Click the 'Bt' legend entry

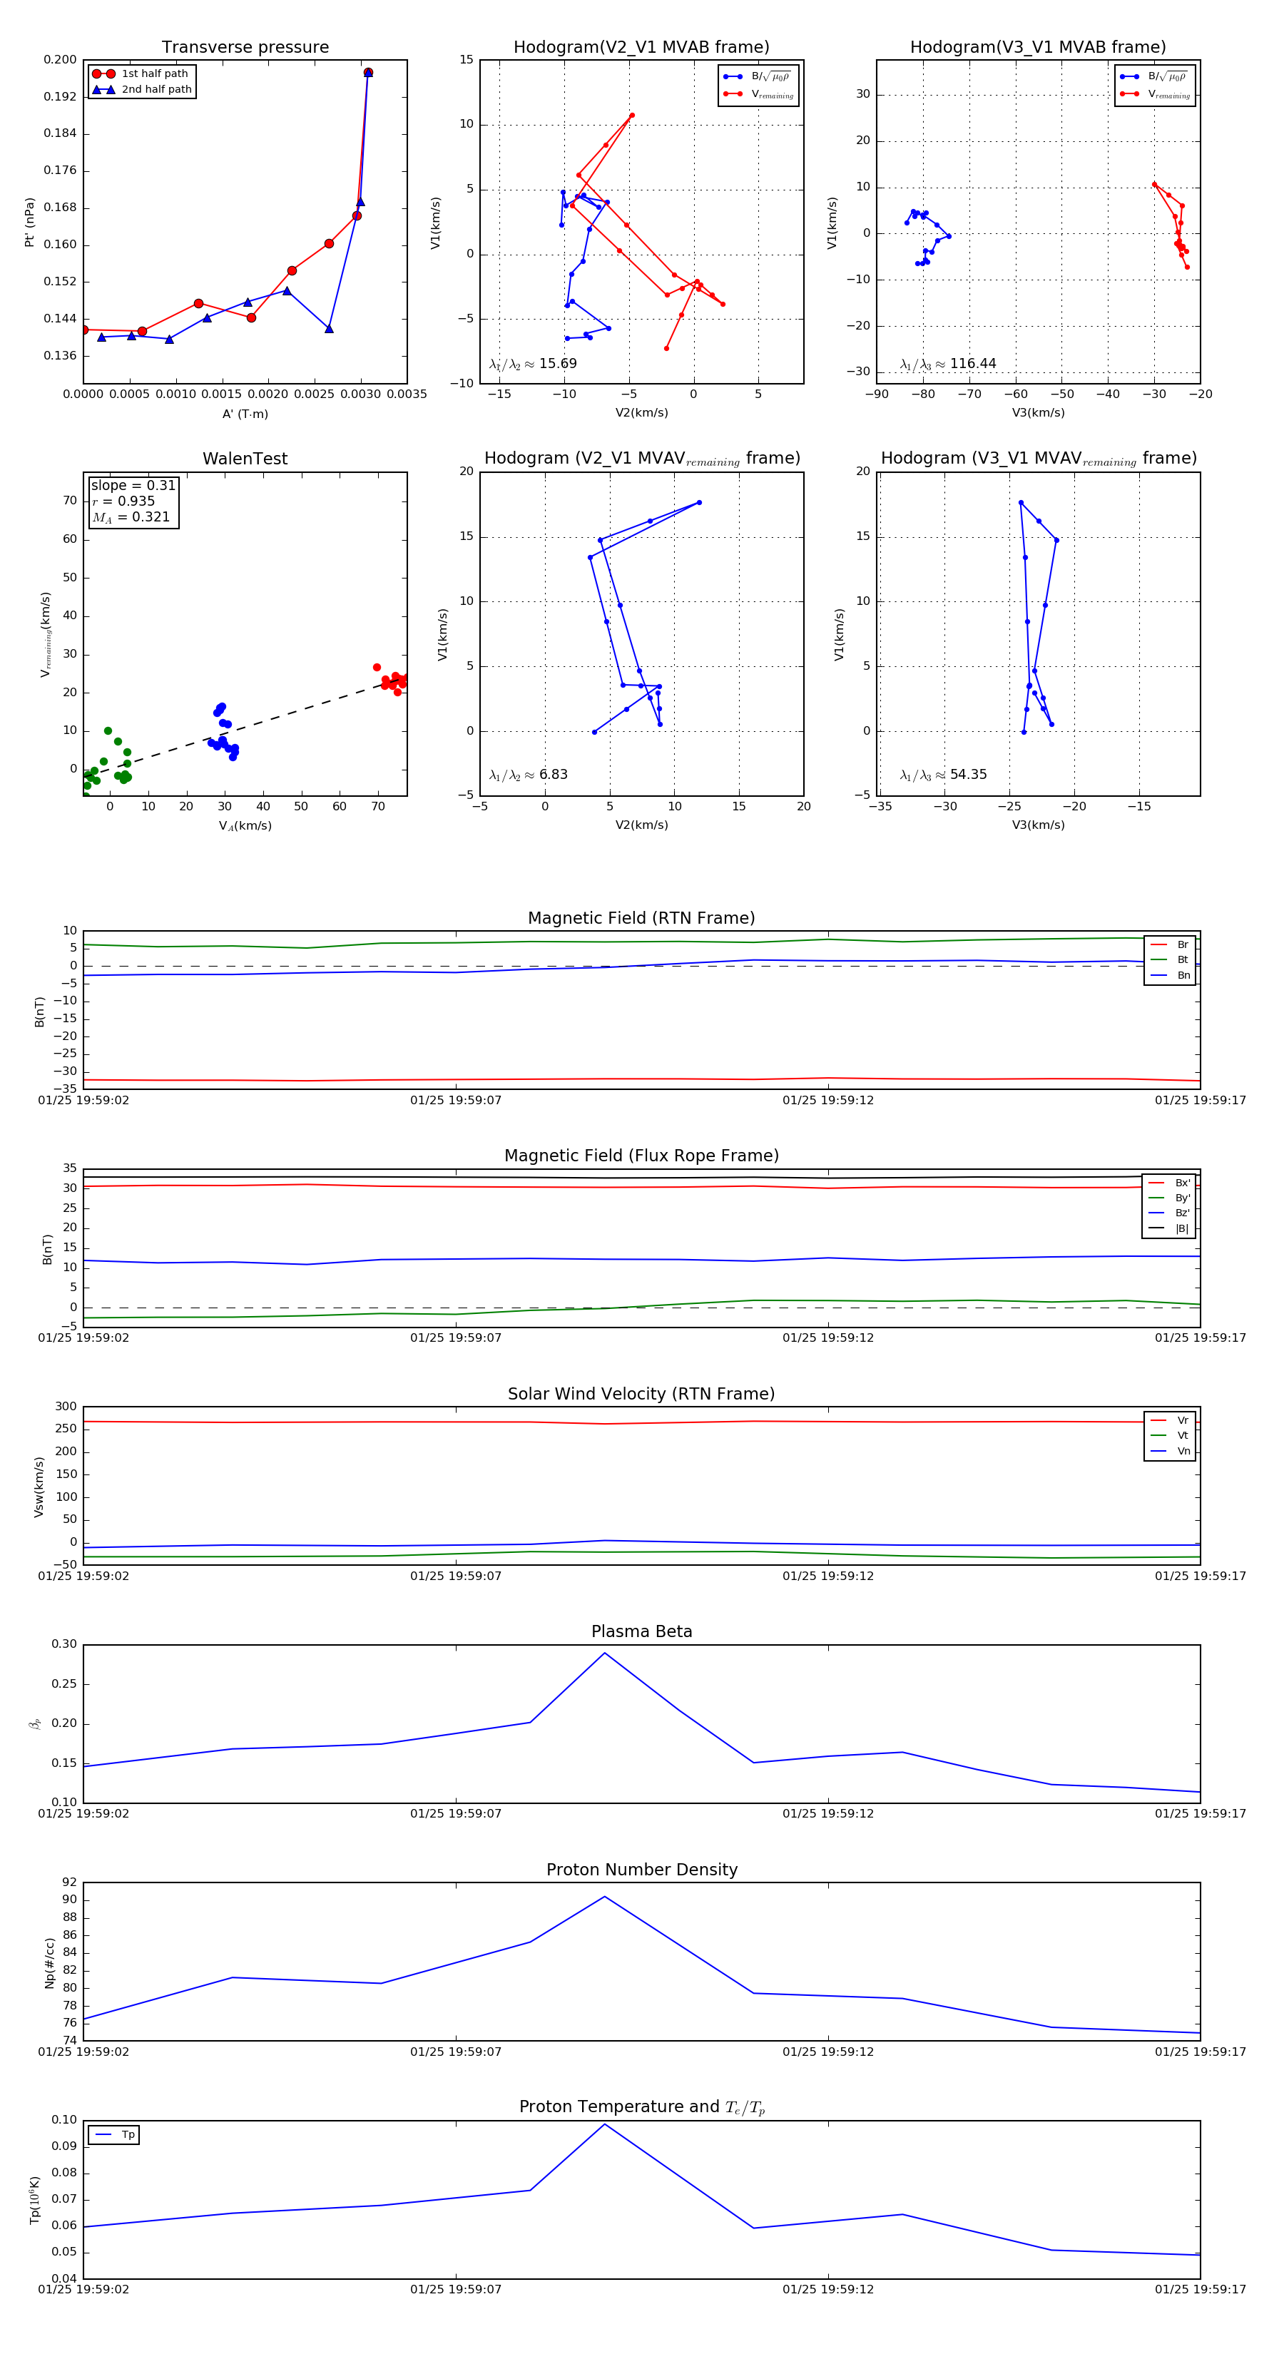point(1170,959)
